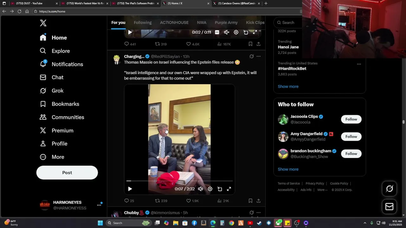View analytics showing 167K views
Image resolution: width=406 pixels, height=228 pixels.
point(224,44)
